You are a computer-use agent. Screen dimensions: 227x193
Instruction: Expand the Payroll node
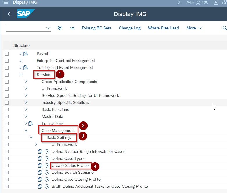tap(21, 54)
